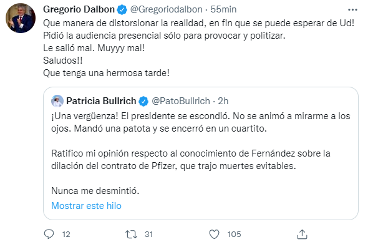Click the 55min timestamp
368x247 pixels.
click(223, 9)
